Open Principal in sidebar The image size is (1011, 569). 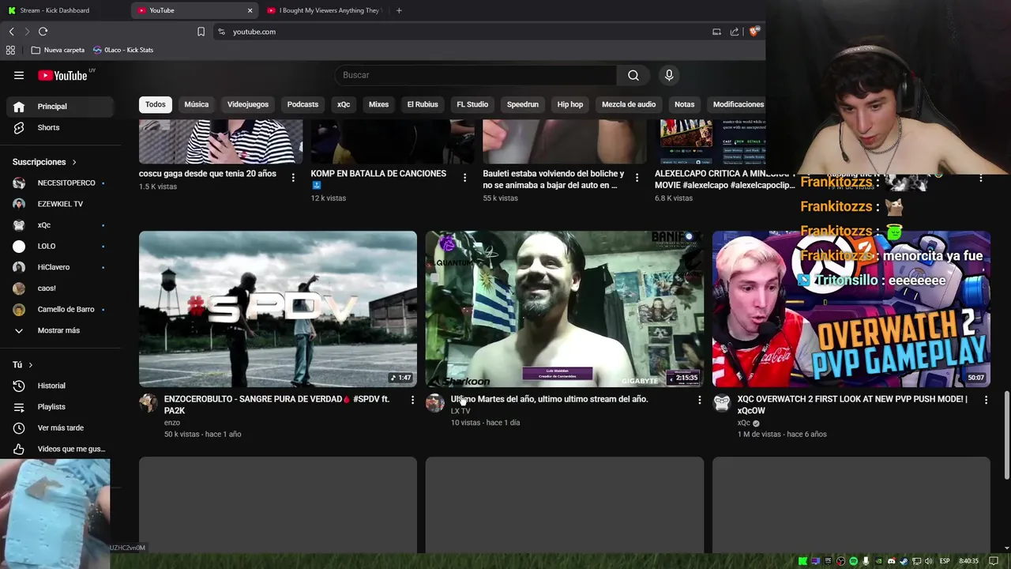point(58,107)
